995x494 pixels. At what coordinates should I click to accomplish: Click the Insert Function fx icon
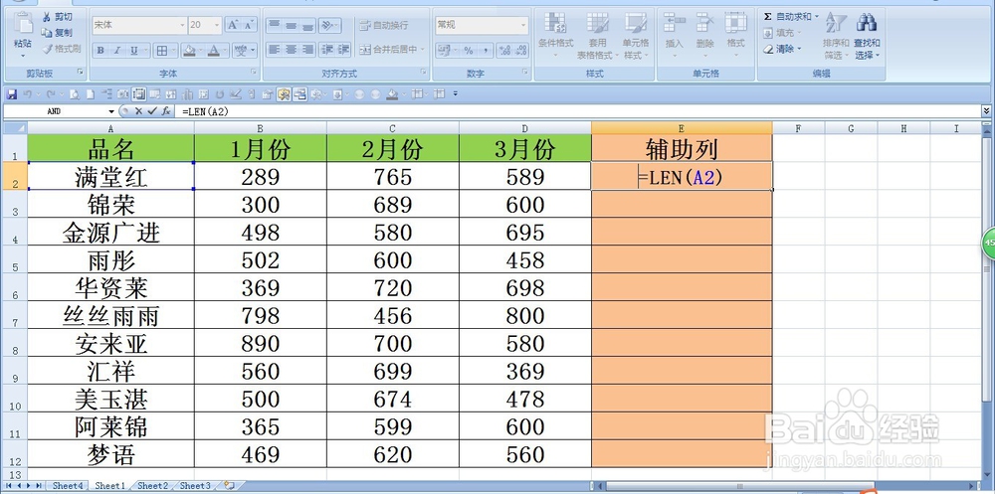click(165, 111)
